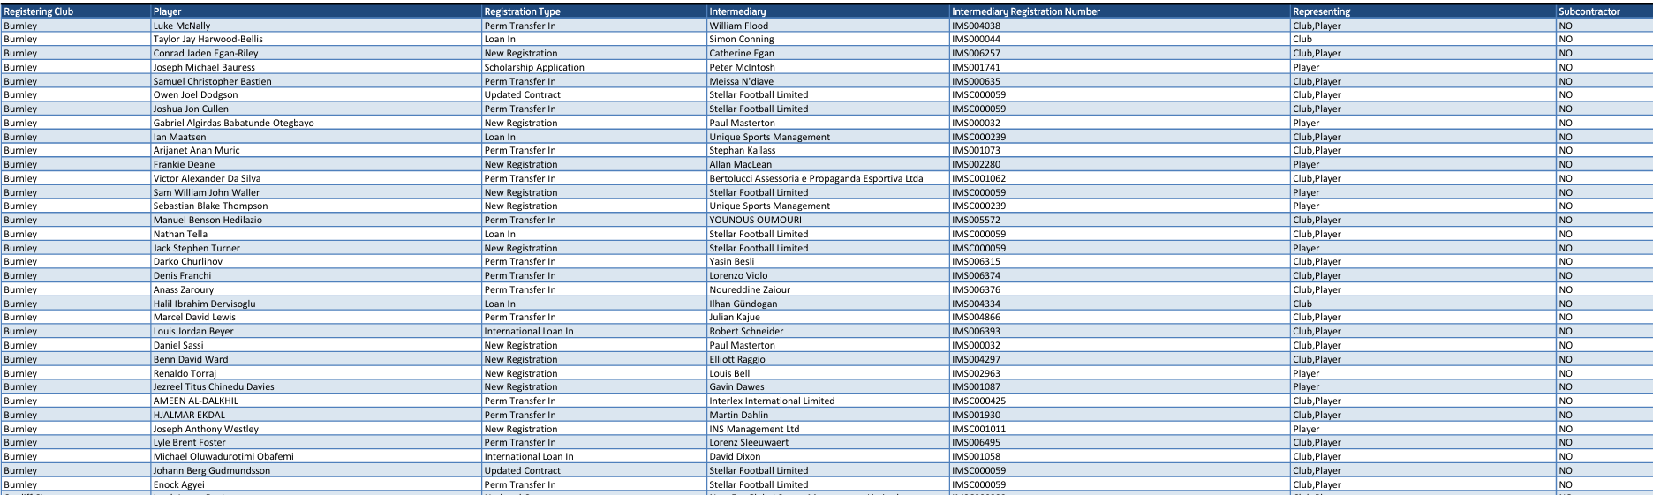Click the Intermediary Registration Number header

(1025, 11)
